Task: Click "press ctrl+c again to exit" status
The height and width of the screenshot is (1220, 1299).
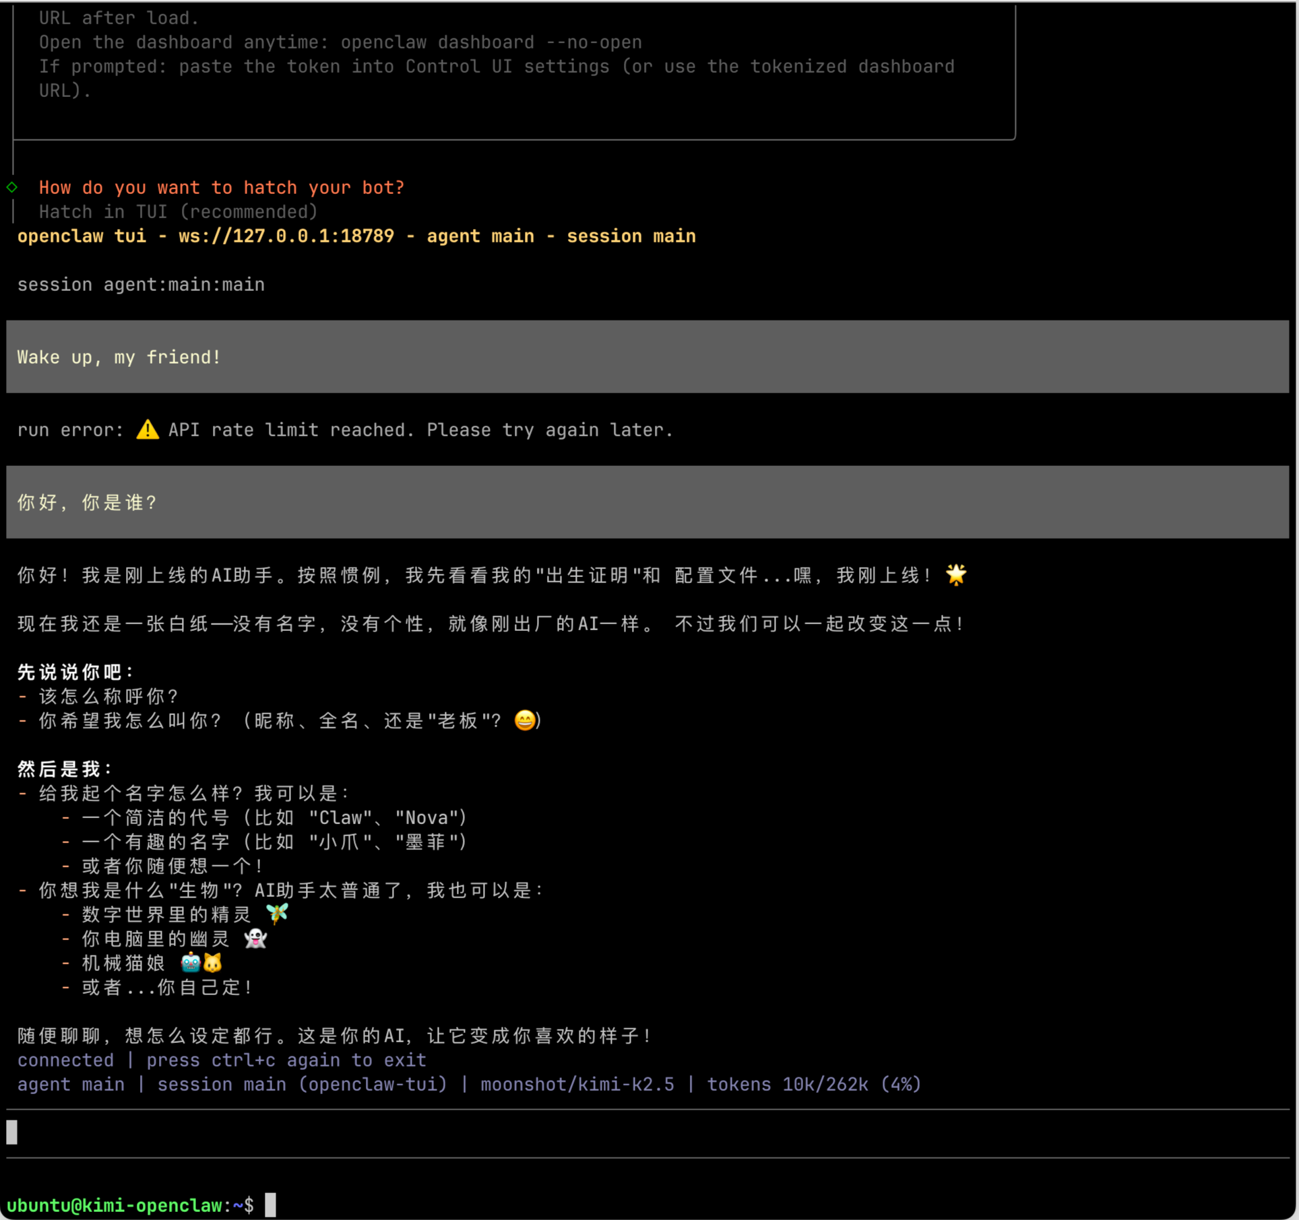Action: 286,1060
